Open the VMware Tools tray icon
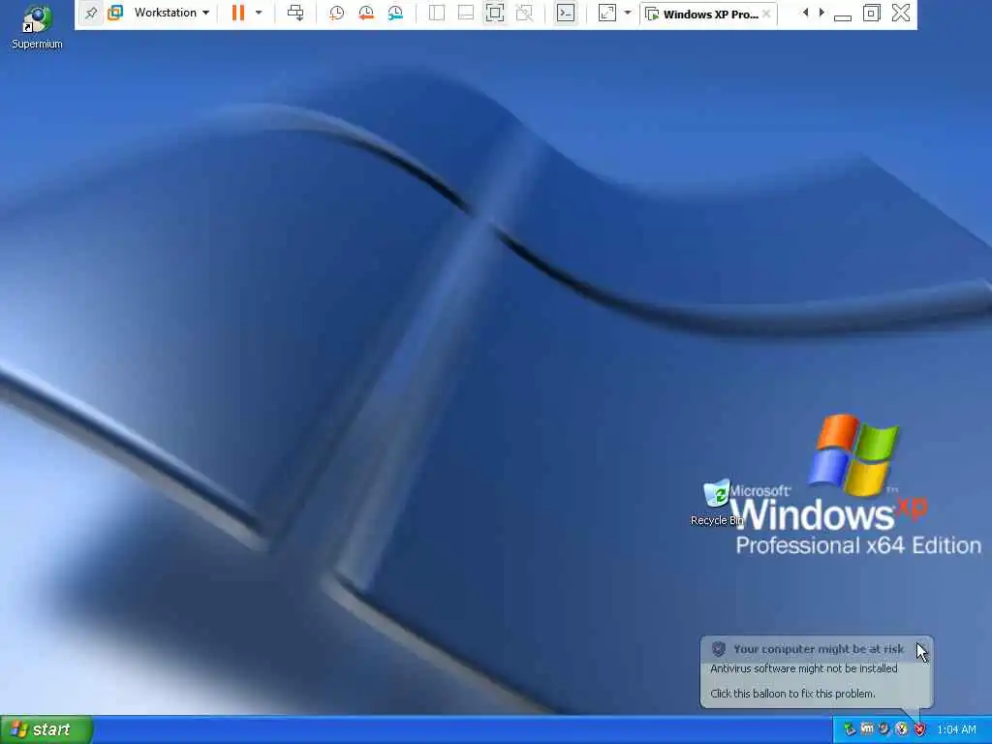 867,730
